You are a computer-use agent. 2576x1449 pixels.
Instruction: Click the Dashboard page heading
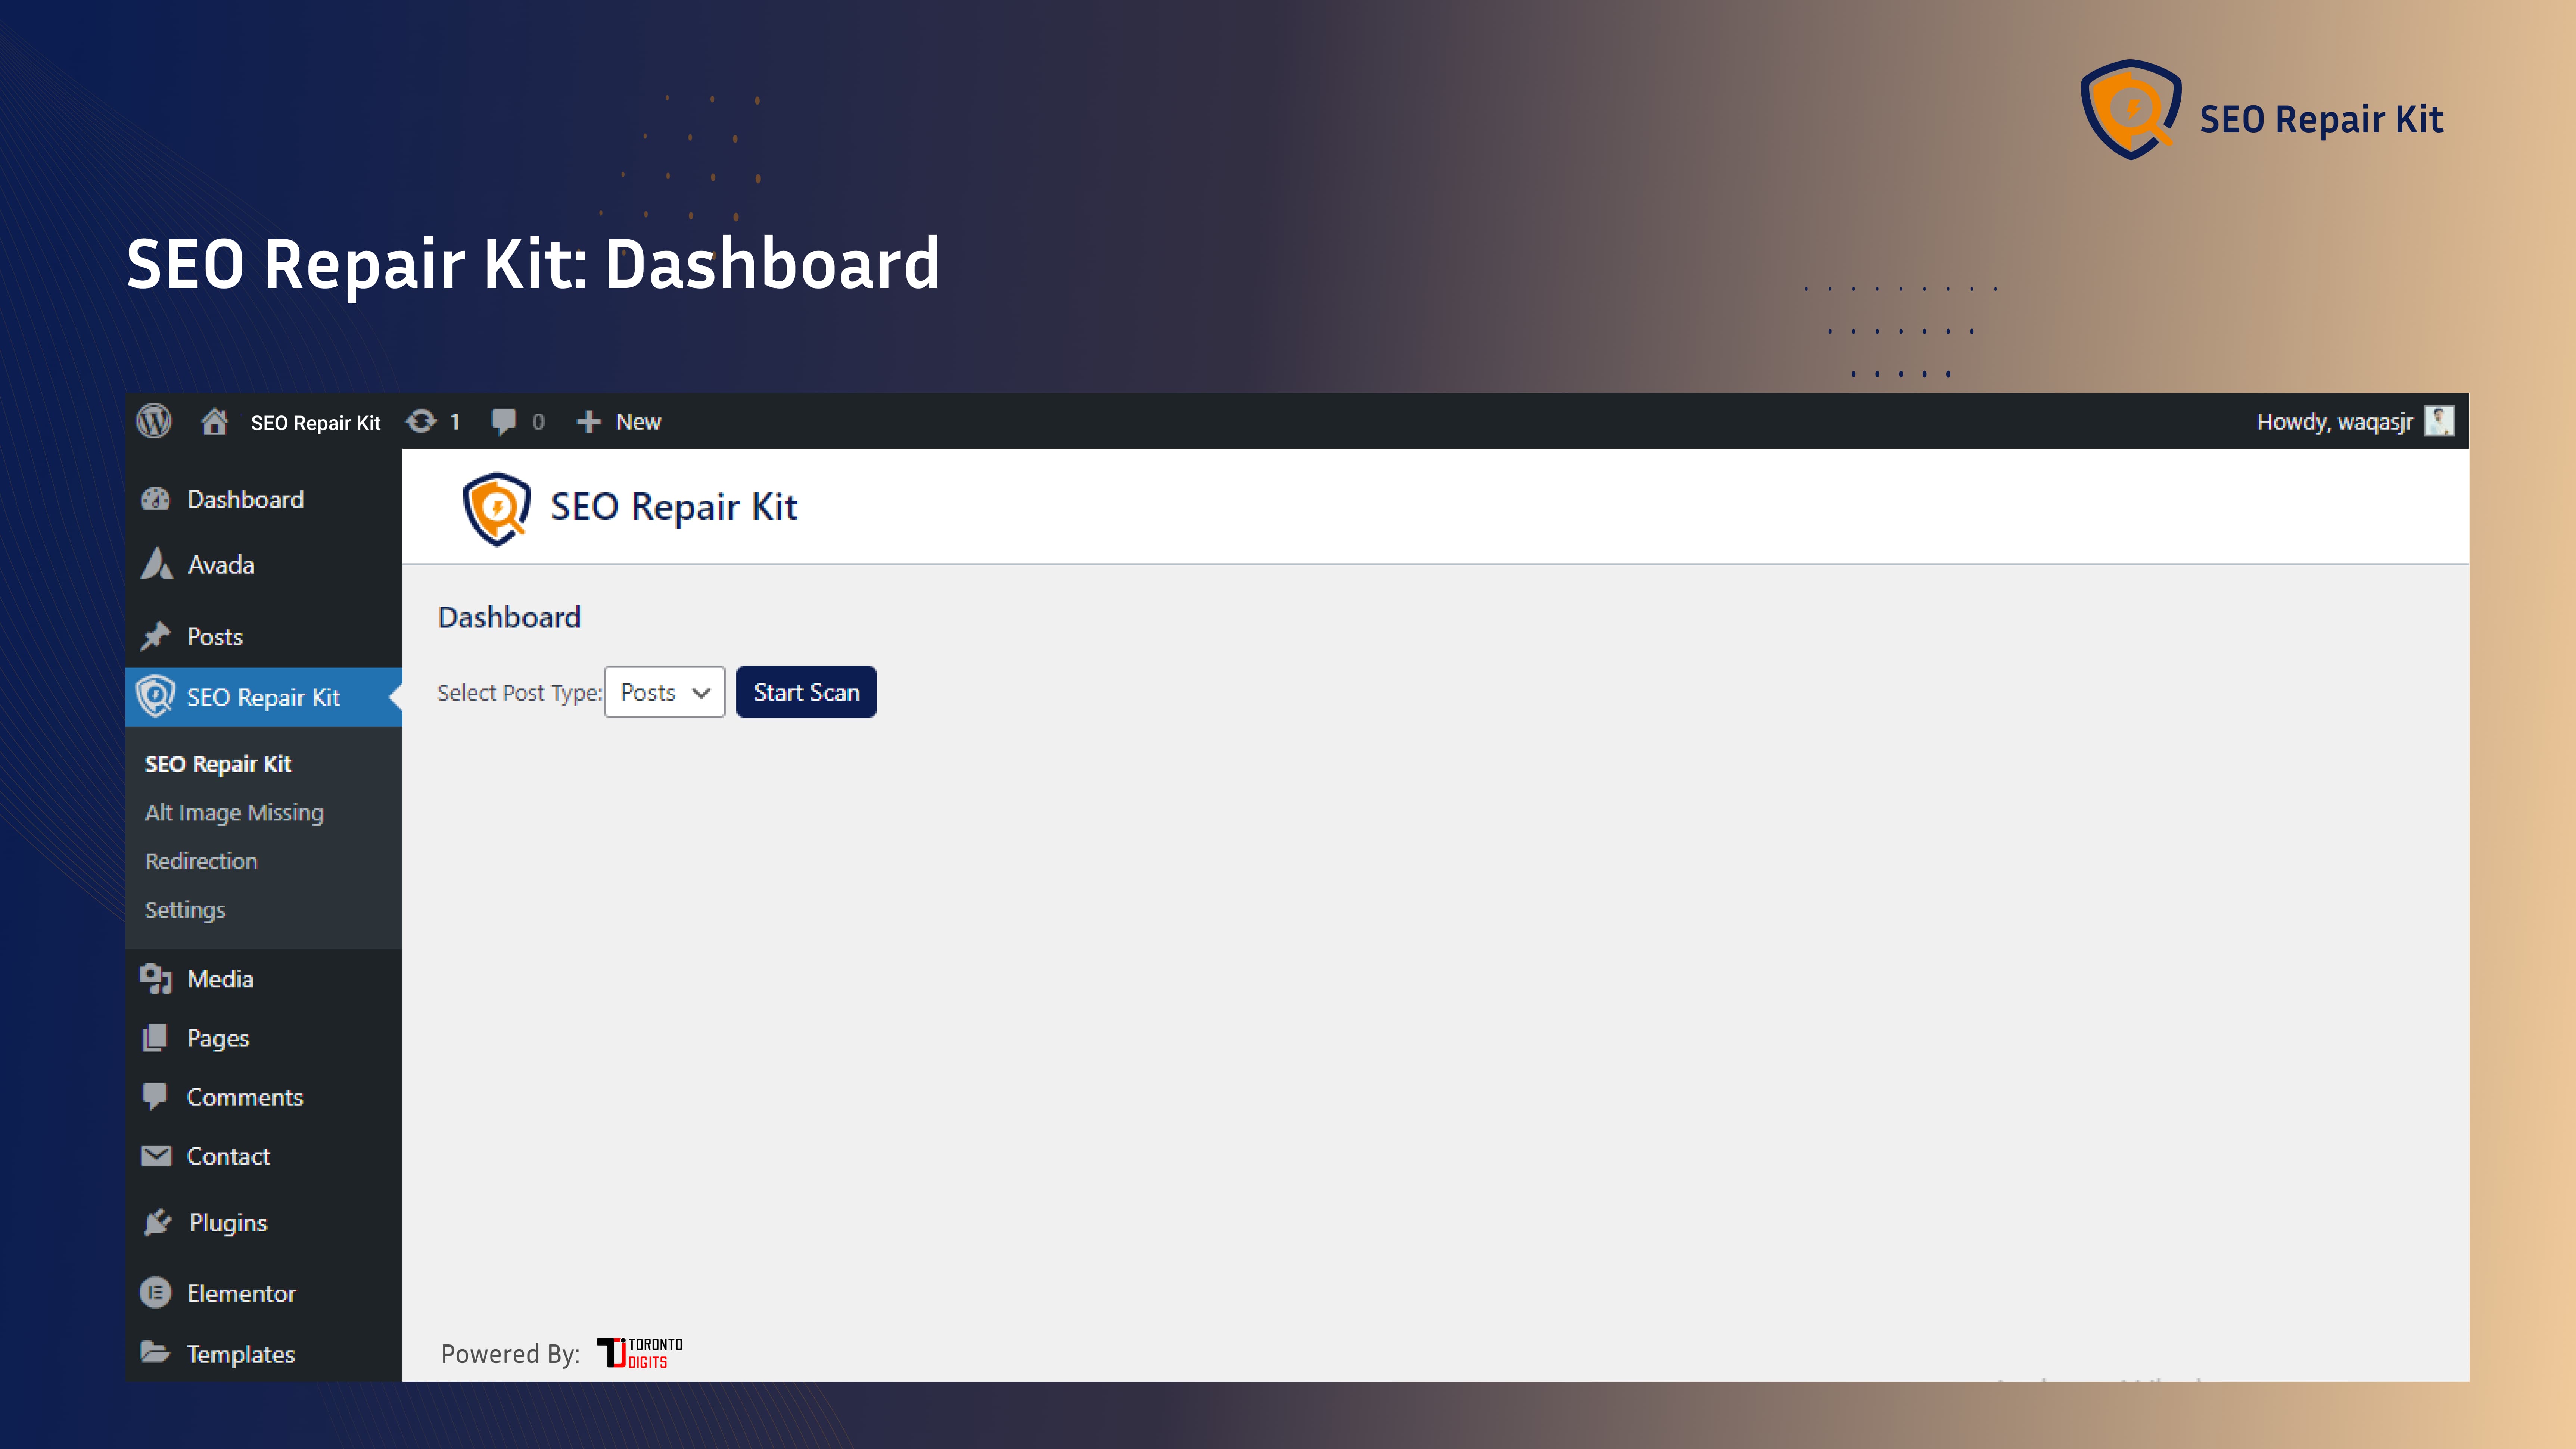[x=509, y=617]
